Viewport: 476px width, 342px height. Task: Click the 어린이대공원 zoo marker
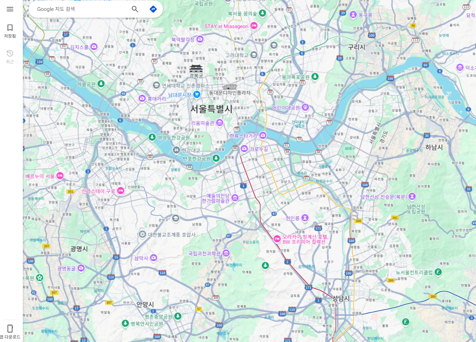pyautogui.click(x=305, y=107)
